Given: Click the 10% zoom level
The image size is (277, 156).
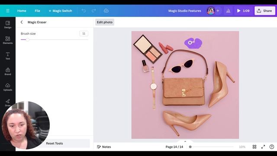Looking at the screenshot, I should click(242, 147).
